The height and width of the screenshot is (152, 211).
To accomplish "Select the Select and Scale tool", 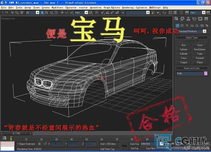I will coord(71,13).
